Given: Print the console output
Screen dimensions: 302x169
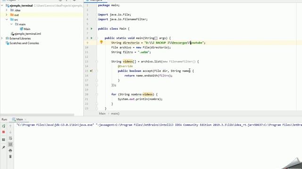Looking at the screenshot, I should pyautogui.click(x=10, y=150).
